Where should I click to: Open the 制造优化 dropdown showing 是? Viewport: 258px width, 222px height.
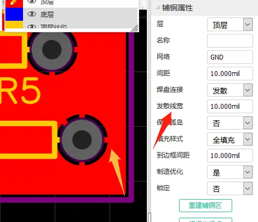(x=230, y=172)
